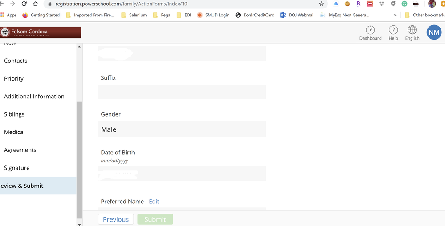
Task: Click the Edit link beside Preferred Name
Action: click(154, 202)
